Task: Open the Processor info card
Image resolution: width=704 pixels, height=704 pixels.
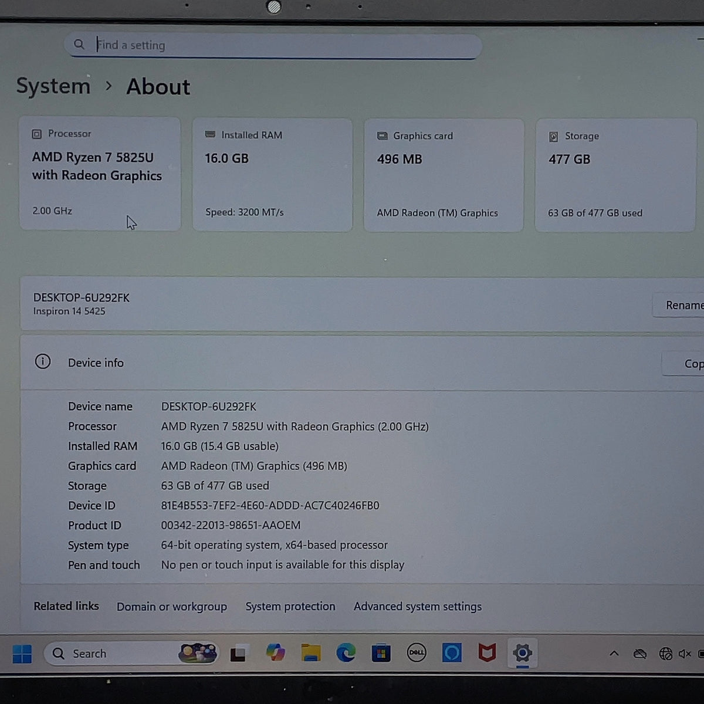Action: pyautogui.click(x=100, y=174)
